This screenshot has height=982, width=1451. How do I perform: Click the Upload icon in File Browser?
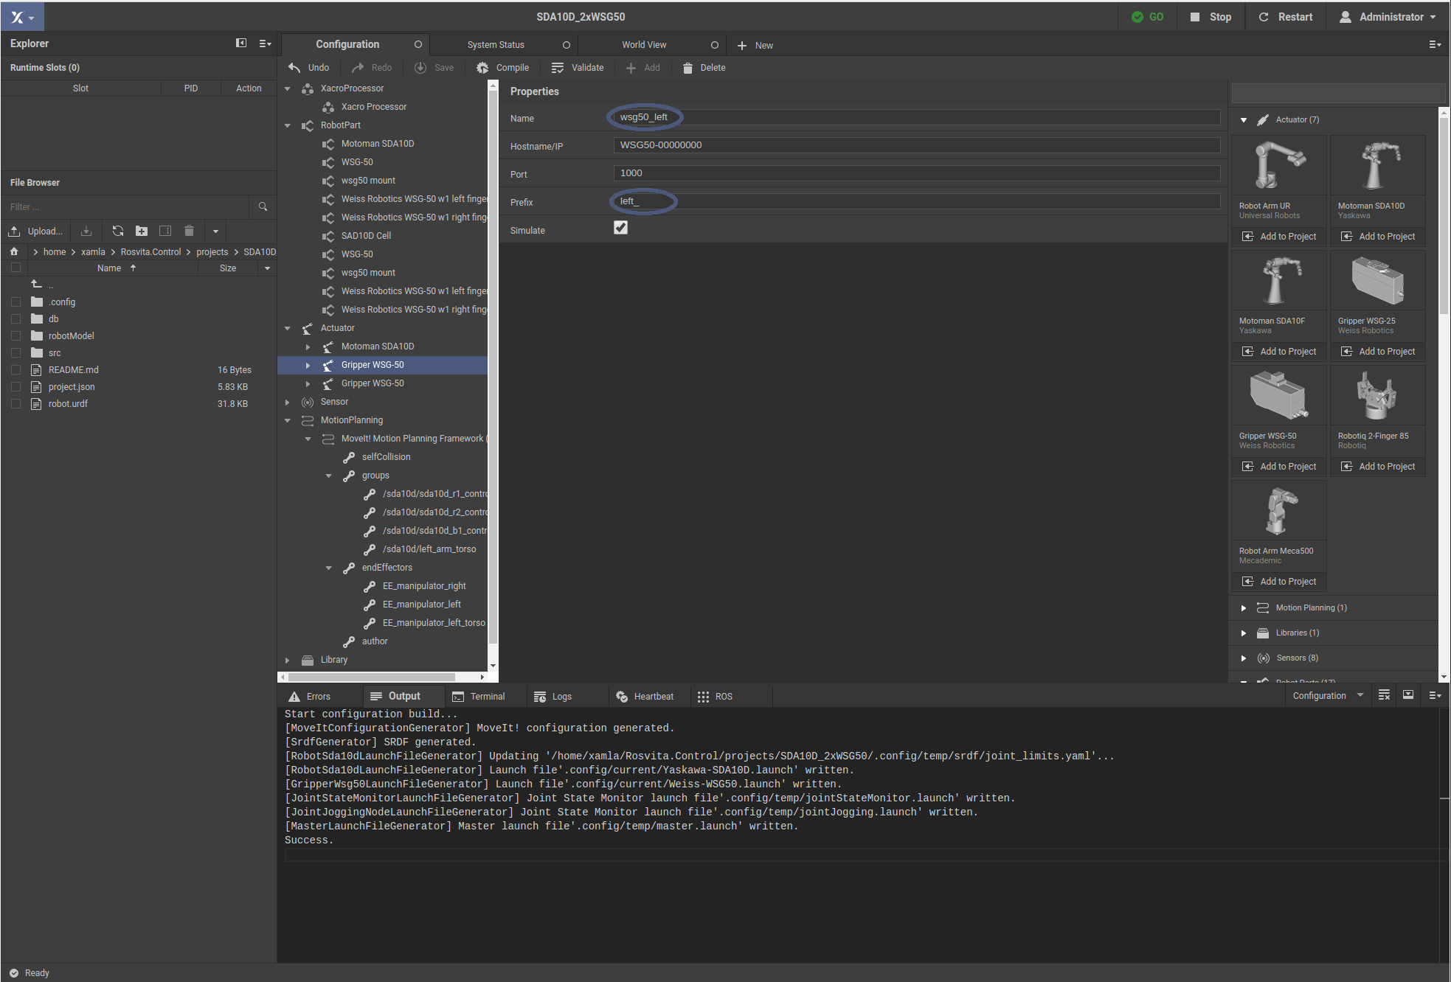(14, 231)
